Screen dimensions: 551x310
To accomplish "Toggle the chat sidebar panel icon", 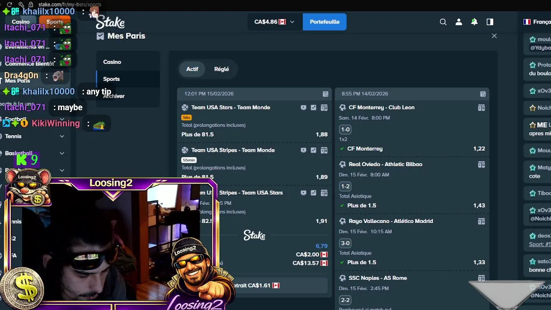I will coord(490,22).
